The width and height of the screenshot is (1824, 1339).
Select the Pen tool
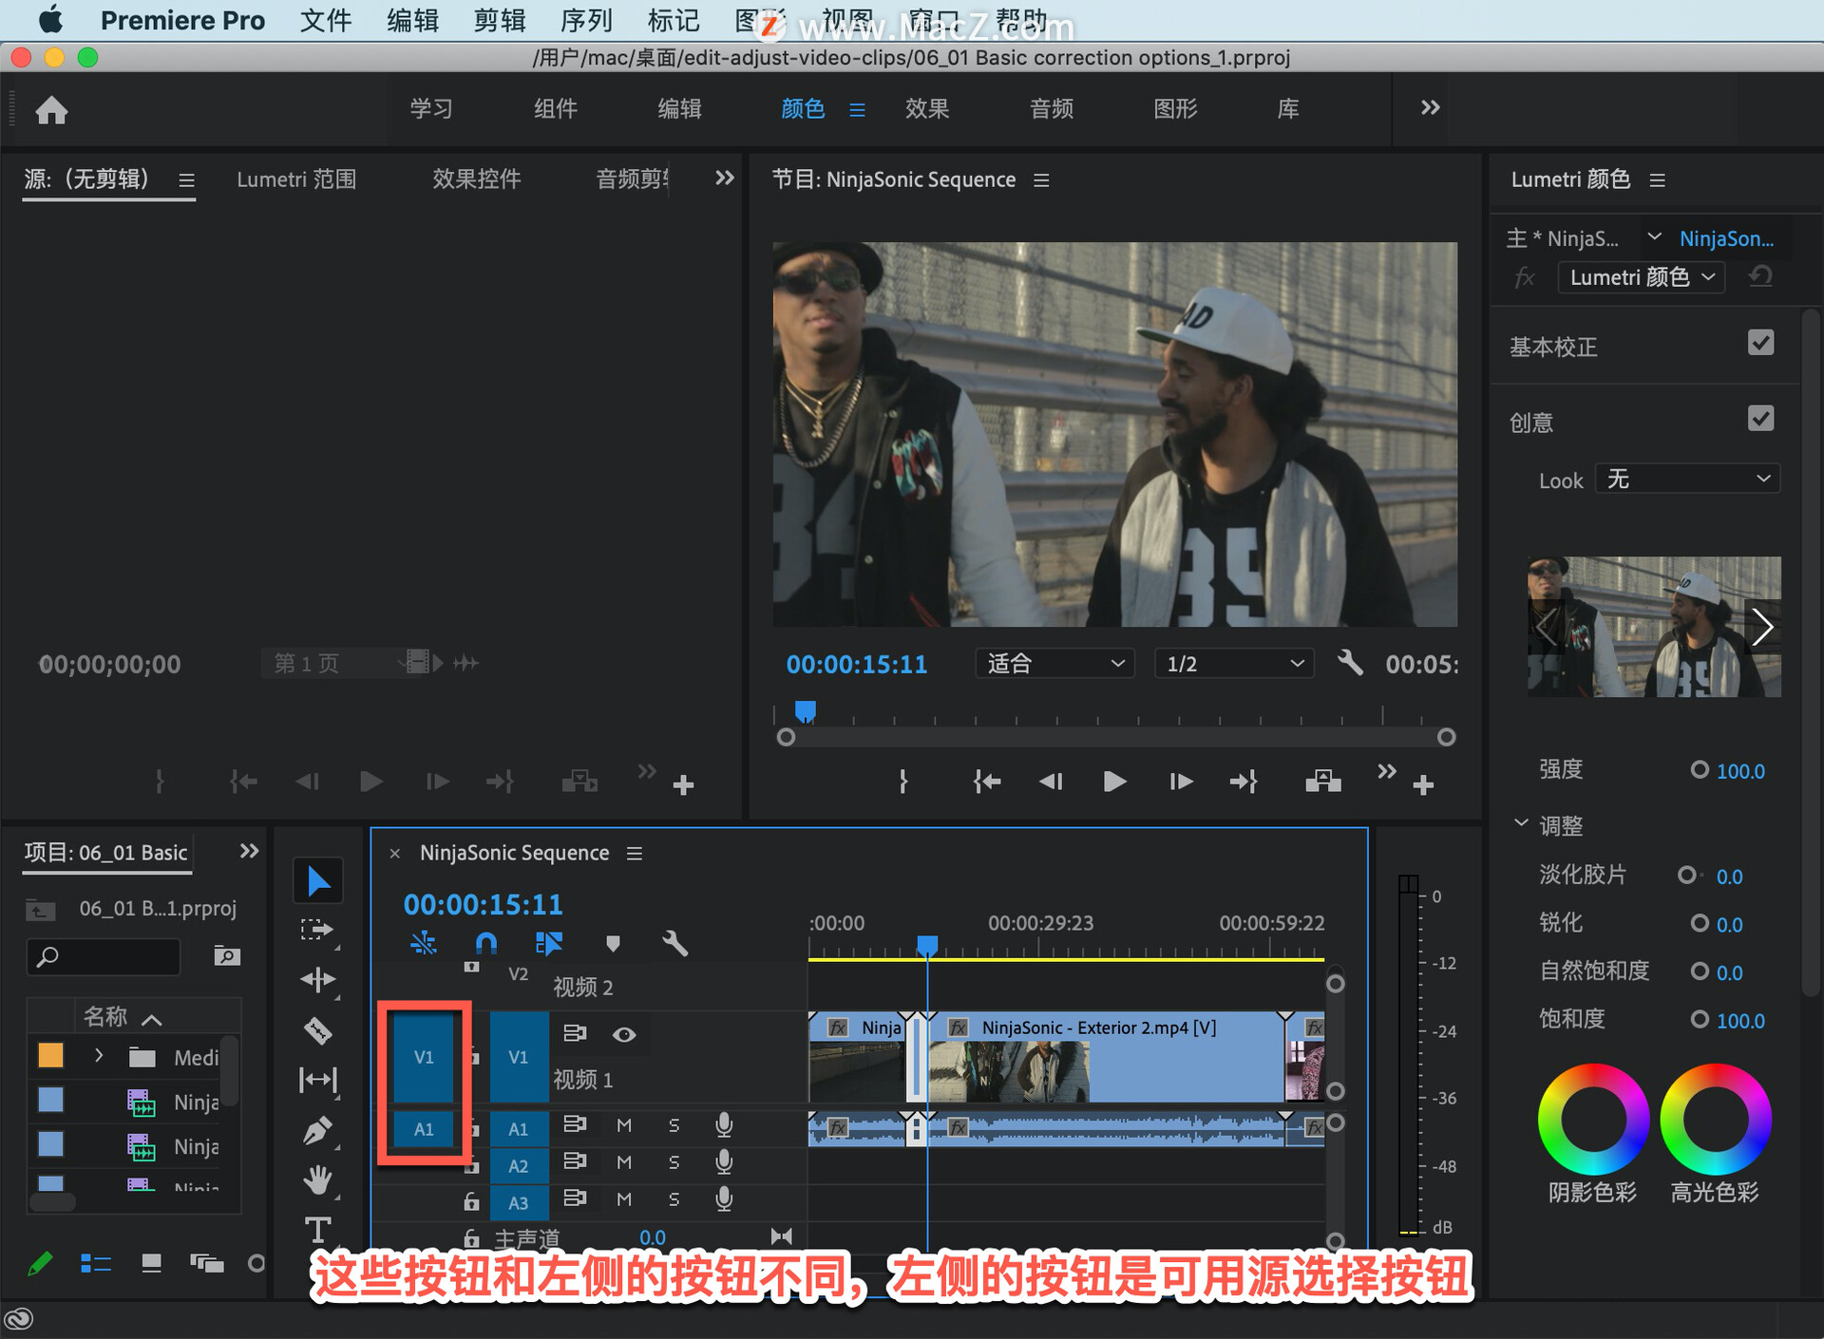317,1130
